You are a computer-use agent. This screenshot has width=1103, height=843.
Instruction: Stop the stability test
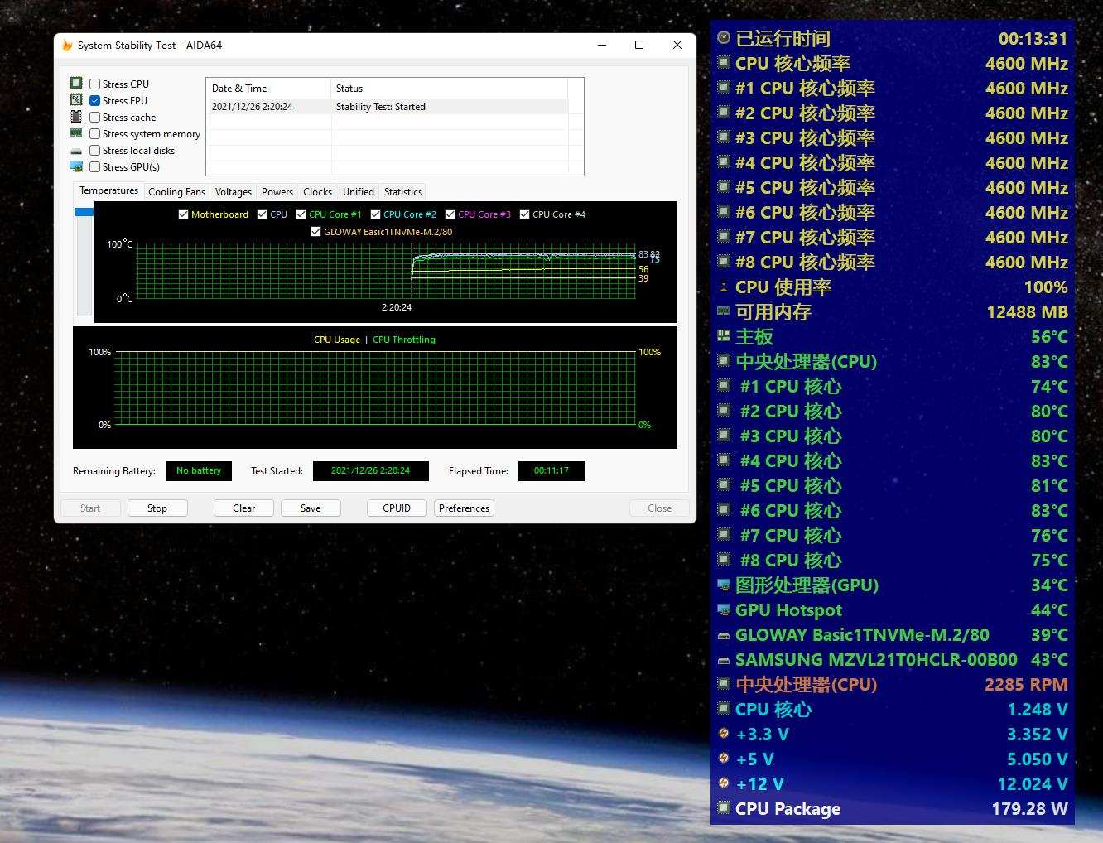(157, 508)
